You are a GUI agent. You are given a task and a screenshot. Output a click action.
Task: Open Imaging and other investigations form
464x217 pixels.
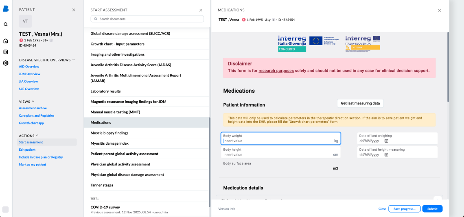pyautogui.click(x=147, y=54)
